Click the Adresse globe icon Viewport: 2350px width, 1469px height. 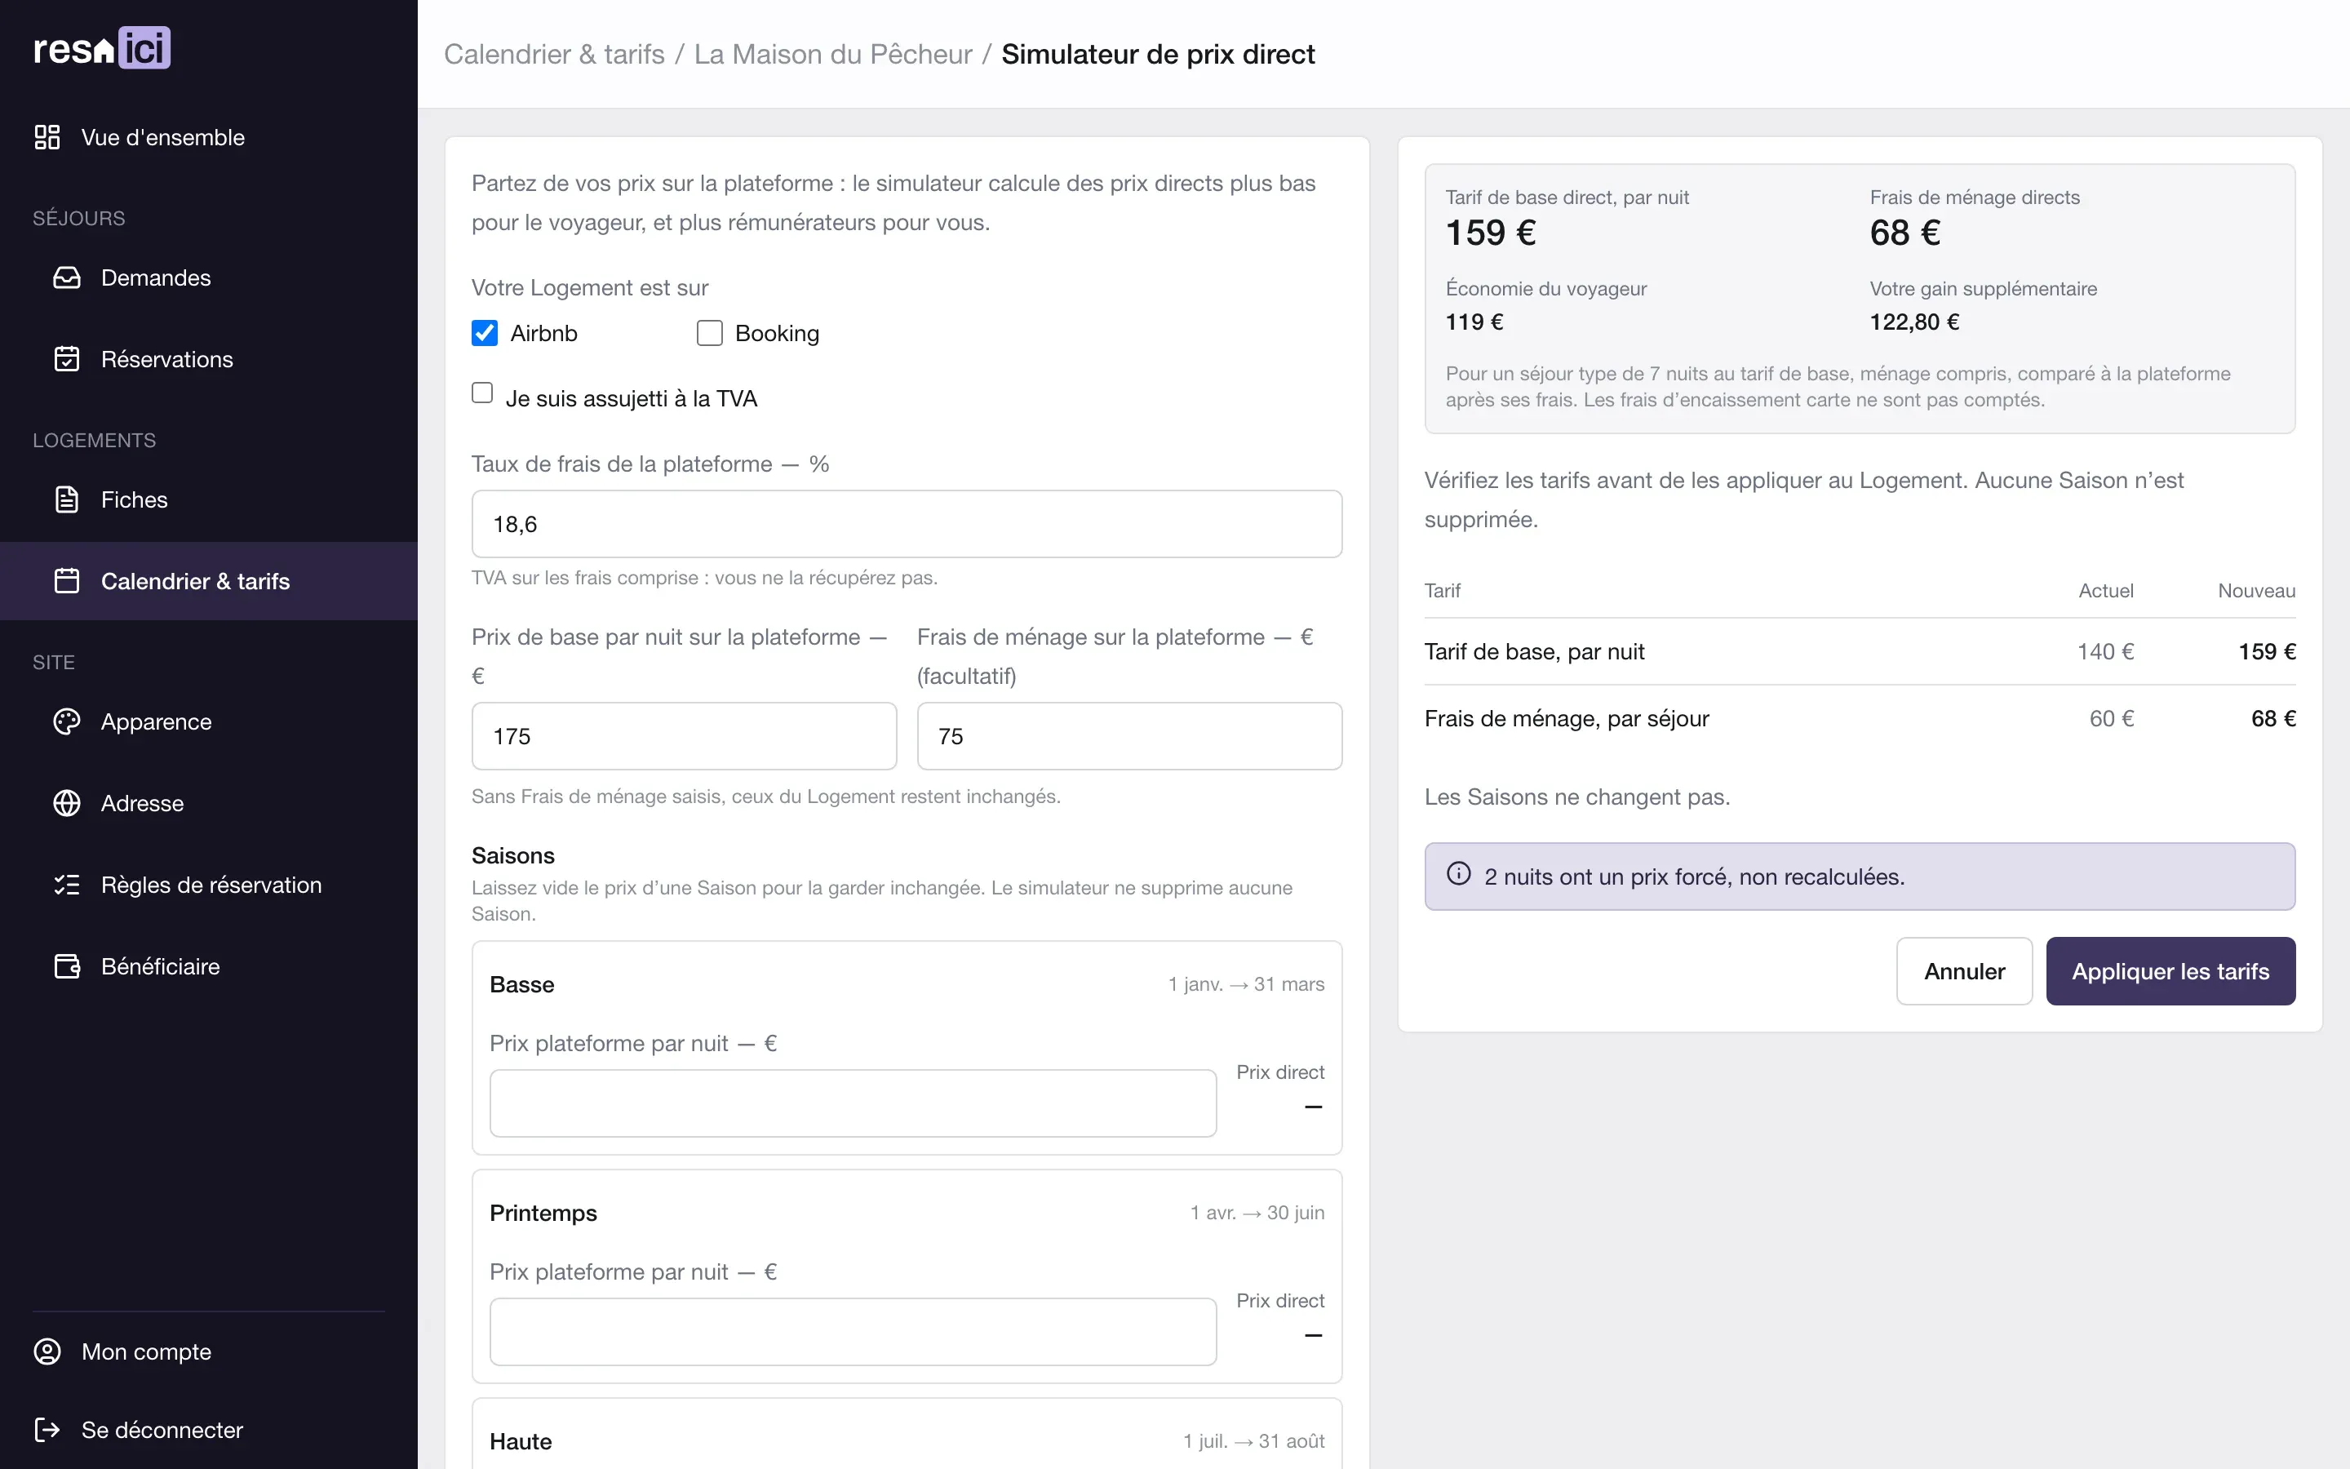coord(67,804)
